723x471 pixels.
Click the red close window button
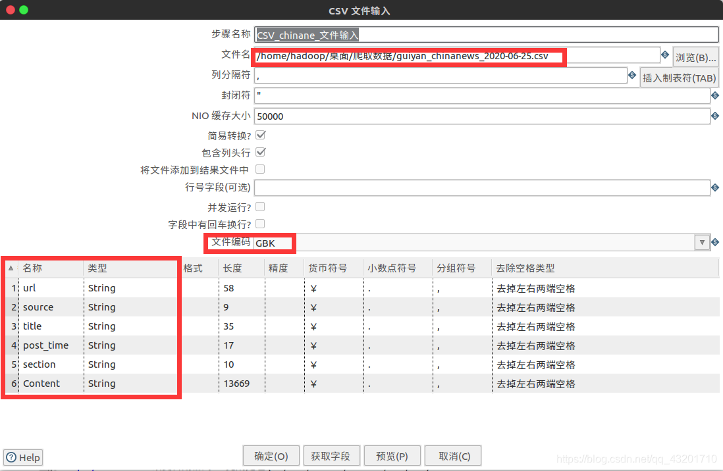coord(10,10)
